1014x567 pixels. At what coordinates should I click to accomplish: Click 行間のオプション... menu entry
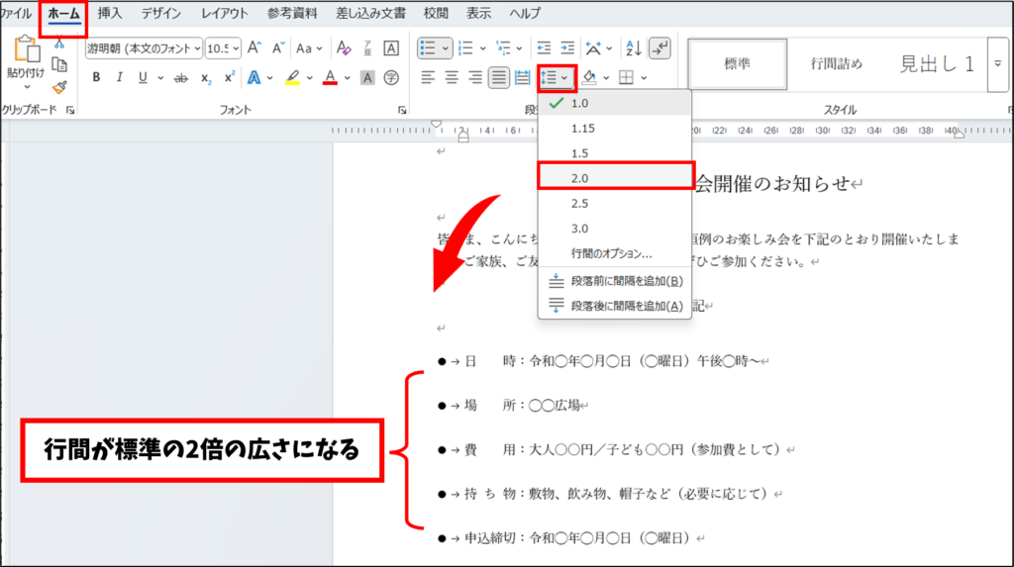tap(611, 253)
